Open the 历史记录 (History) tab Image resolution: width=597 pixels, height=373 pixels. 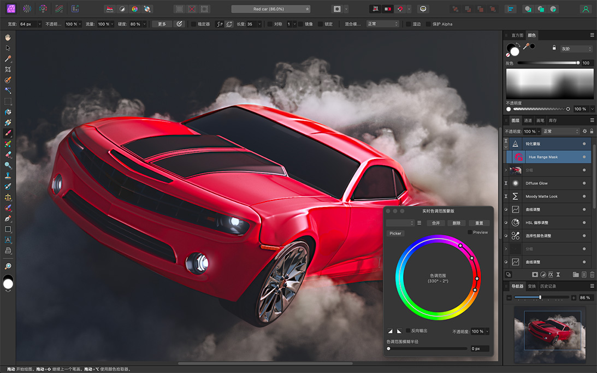(x=548, y=287)
